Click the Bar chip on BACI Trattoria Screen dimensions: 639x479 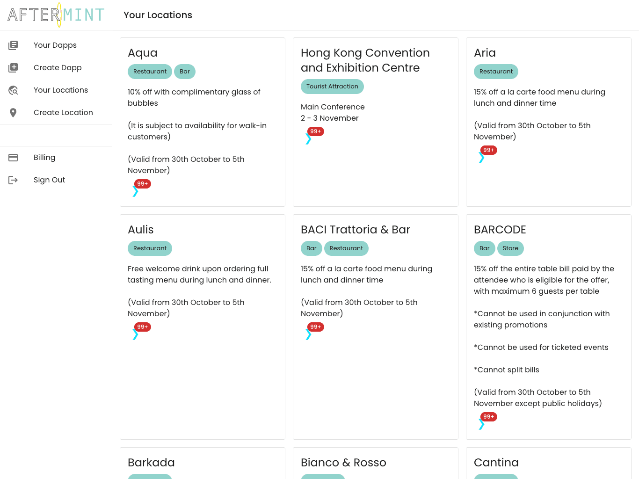[312, 248]
